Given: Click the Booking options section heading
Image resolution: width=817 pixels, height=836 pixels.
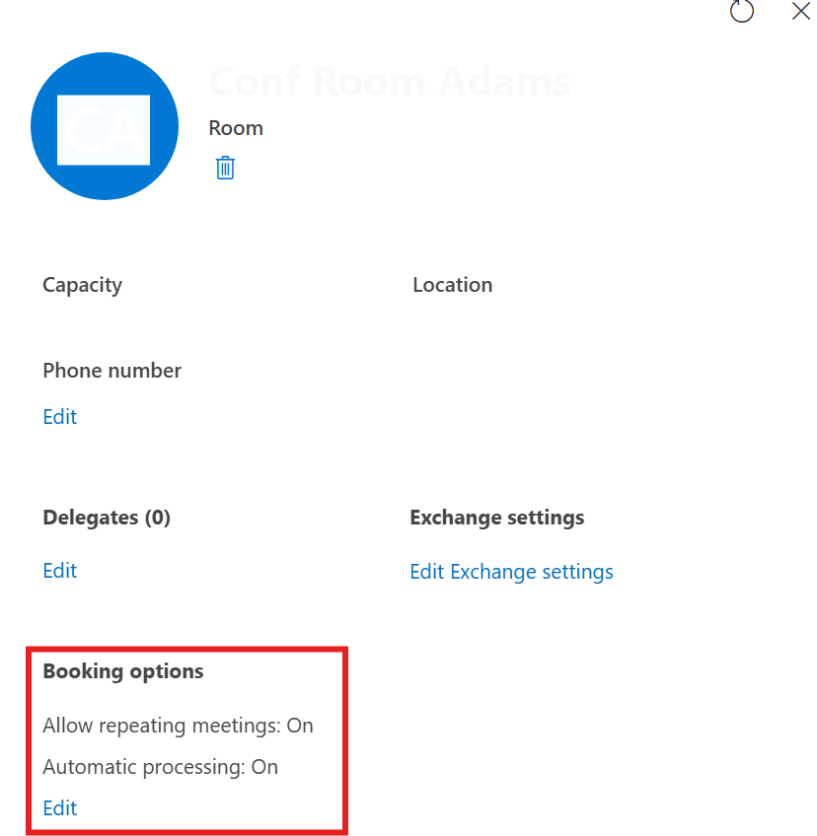Looking at the screenshot, I should [x=122, y=670].
